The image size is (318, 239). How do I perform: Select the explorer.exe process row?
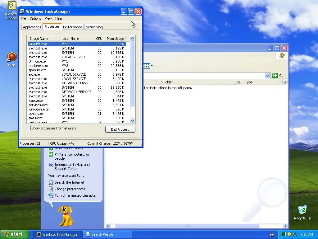click(77, 66)
